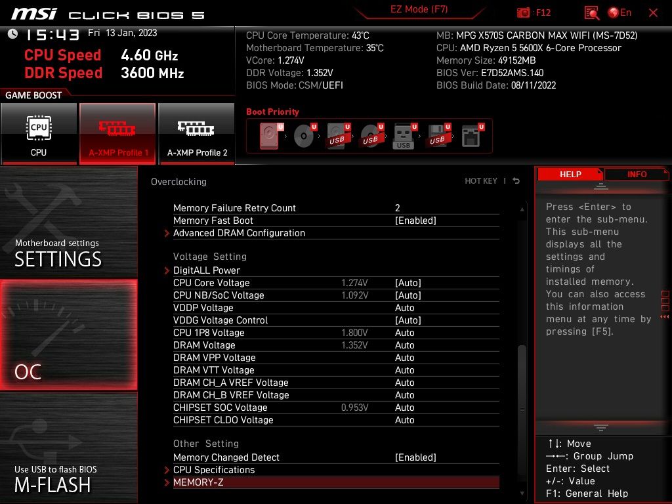Close the BIOS with the X icon
Screen dimensions: 672x504
653,13
